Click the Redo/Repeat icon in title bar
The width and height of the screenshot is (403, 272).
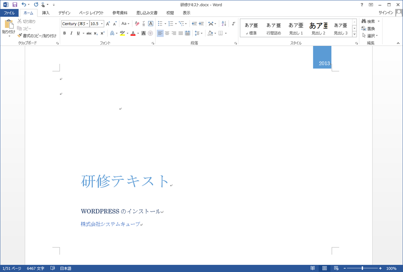[36, 5]
